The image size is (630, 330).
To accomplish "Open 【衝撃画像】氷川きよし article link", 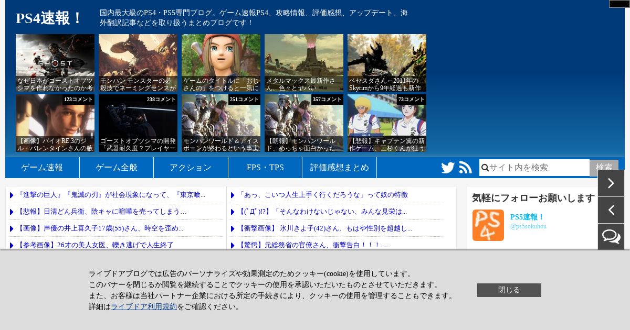I will pyautogui.click(x=325, y=228).
